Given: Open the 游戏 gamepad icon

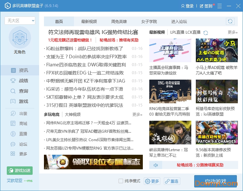Looking at the screenshot, I should pos(13,101).
